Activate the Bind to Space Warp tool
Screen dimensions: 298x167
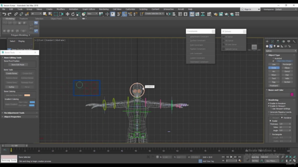(27, 14)
